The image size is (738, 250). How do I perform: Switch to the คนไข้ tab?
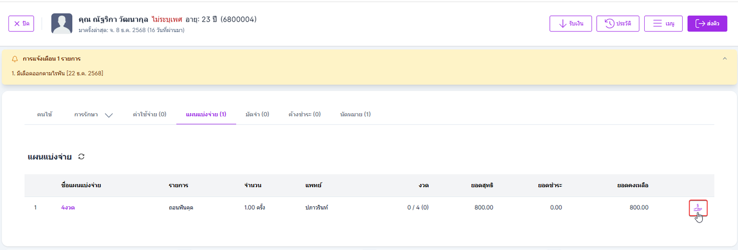pos(45,114)
